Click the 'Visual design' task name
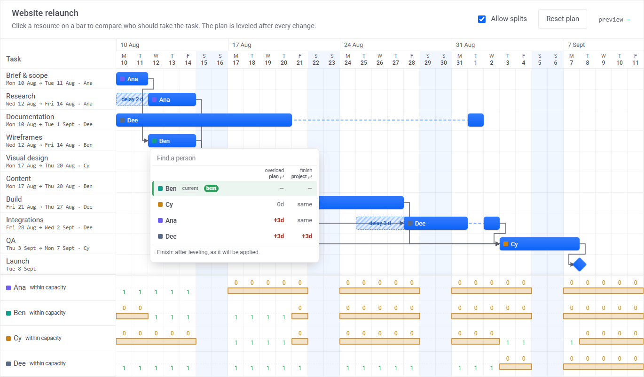The image size is (644, 377). pos(27,158)
